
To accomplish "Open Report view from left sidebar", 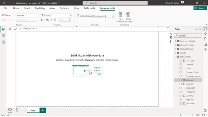I will [x=3, y=29].
